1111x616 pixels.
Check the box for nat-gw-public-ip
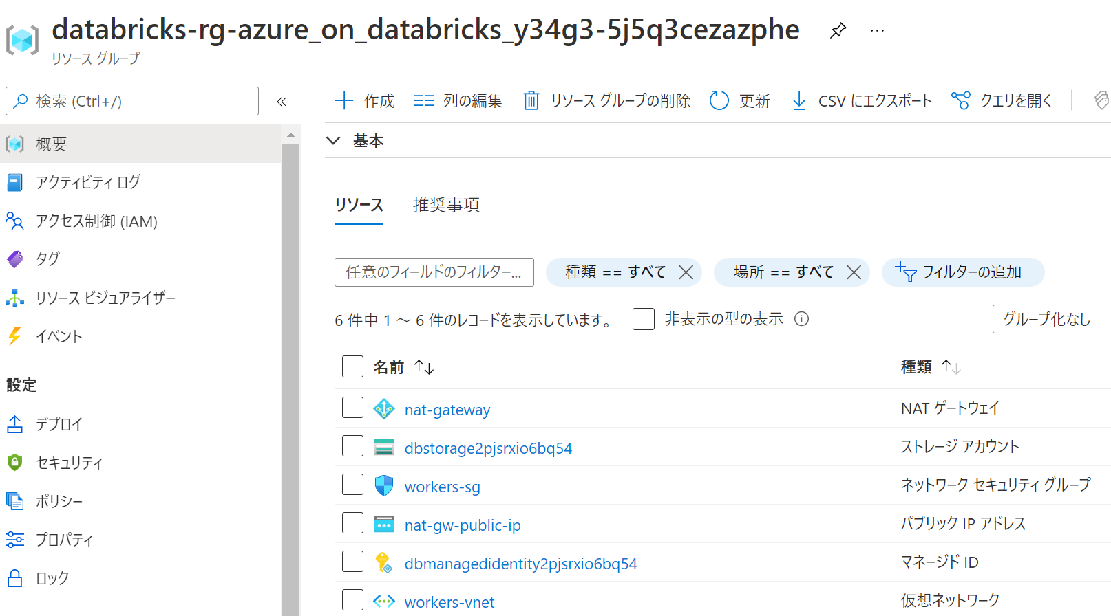coord(352,522)
